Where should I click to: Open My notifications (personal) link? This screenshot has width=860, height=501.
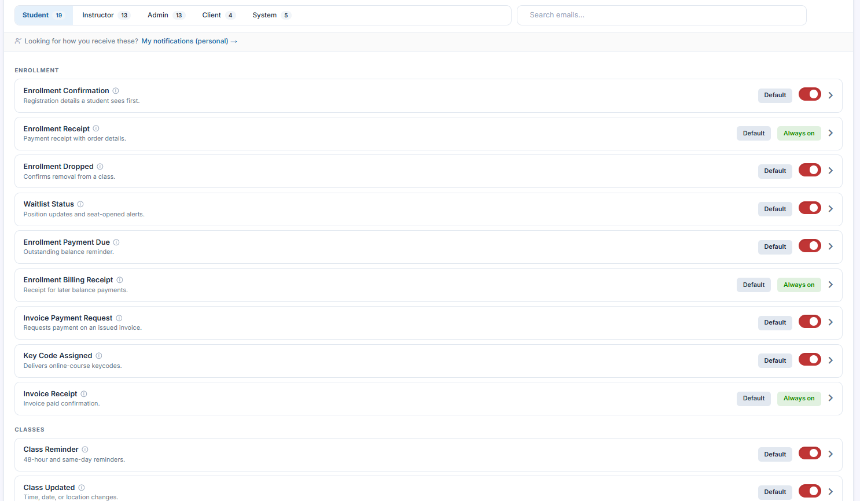[189, 41]
